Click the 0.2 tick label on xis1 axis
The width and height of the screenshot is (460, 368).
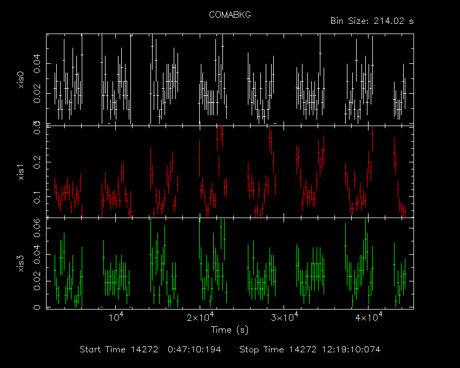[x=37, y=162]
